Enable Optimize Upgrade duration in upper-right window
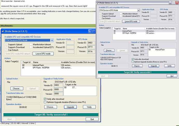Viewport: 179px width, 126px height. click(133, 62)
